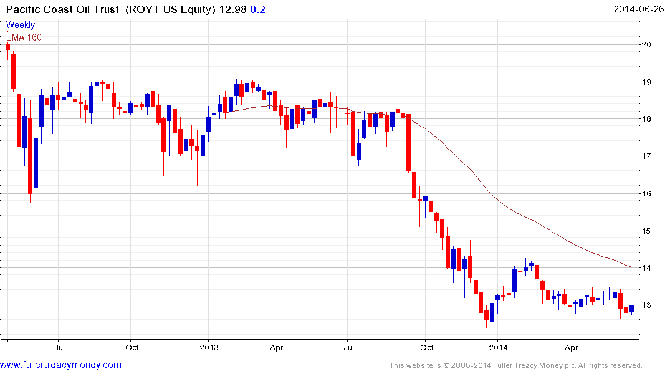Select the ticker text '(ROYT US Equity)'

pyautogui.click(x=171, y=9)
